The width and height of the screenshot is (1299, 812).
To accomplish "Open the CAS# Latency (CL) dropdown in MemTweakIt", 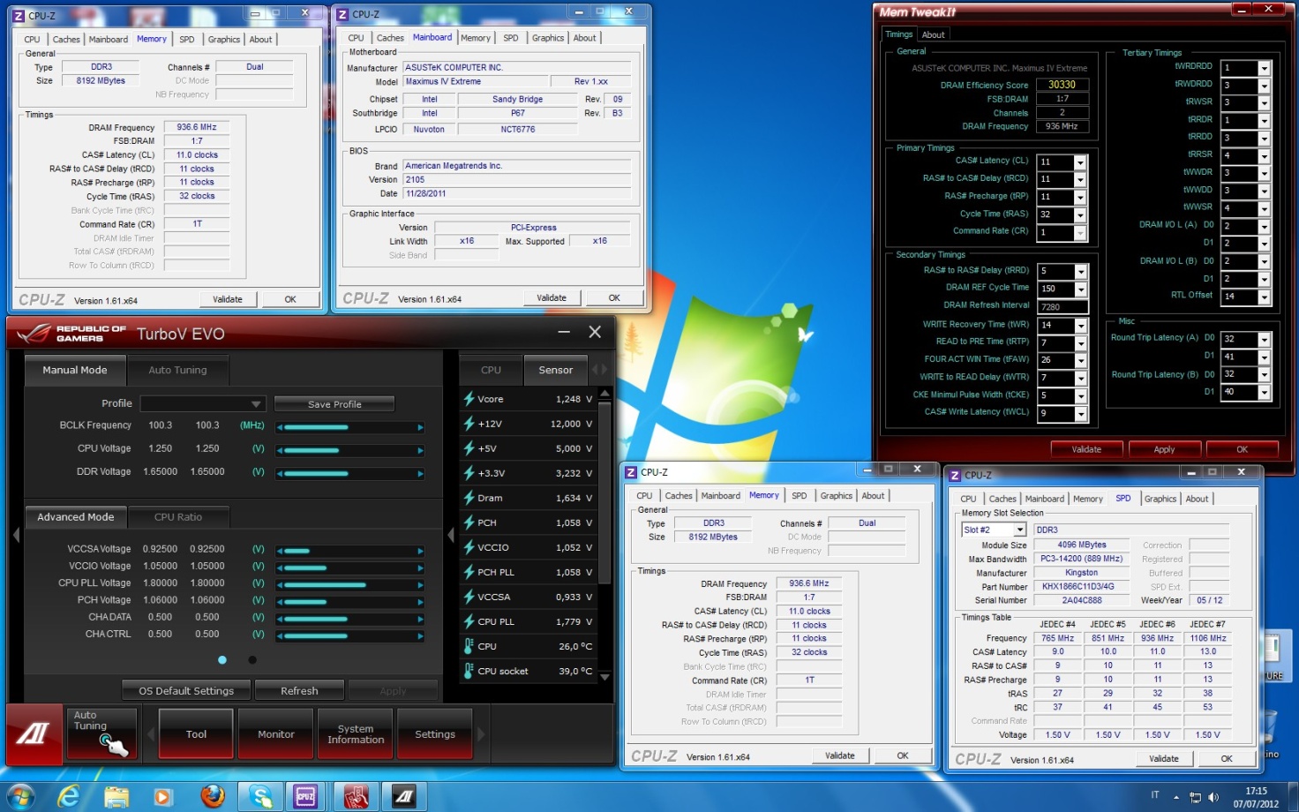I will point(1079,162).
